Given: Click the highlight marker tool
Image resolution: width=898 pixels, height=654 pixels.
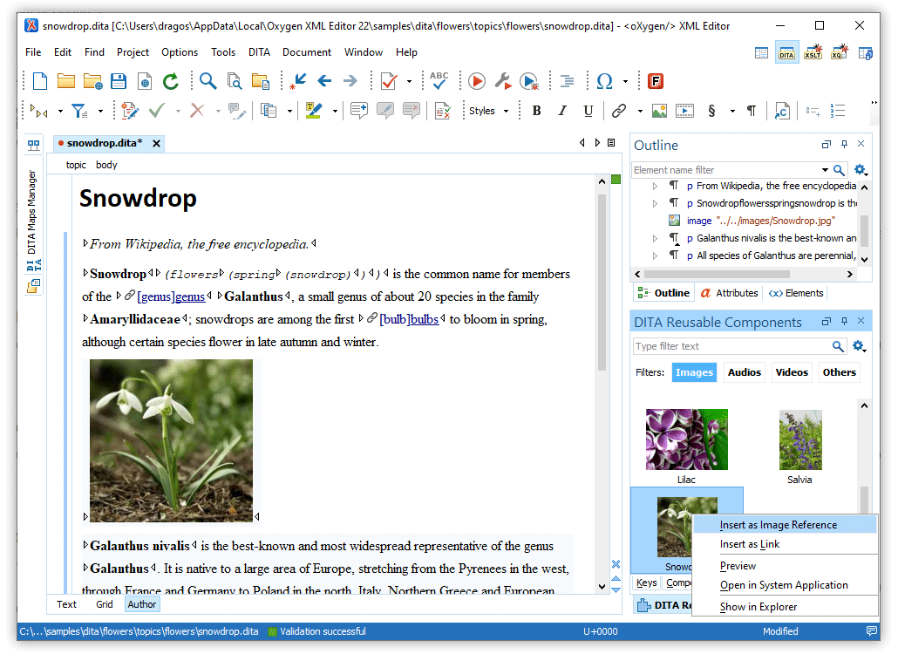Looking at the screenshot, I should [313, 111].
